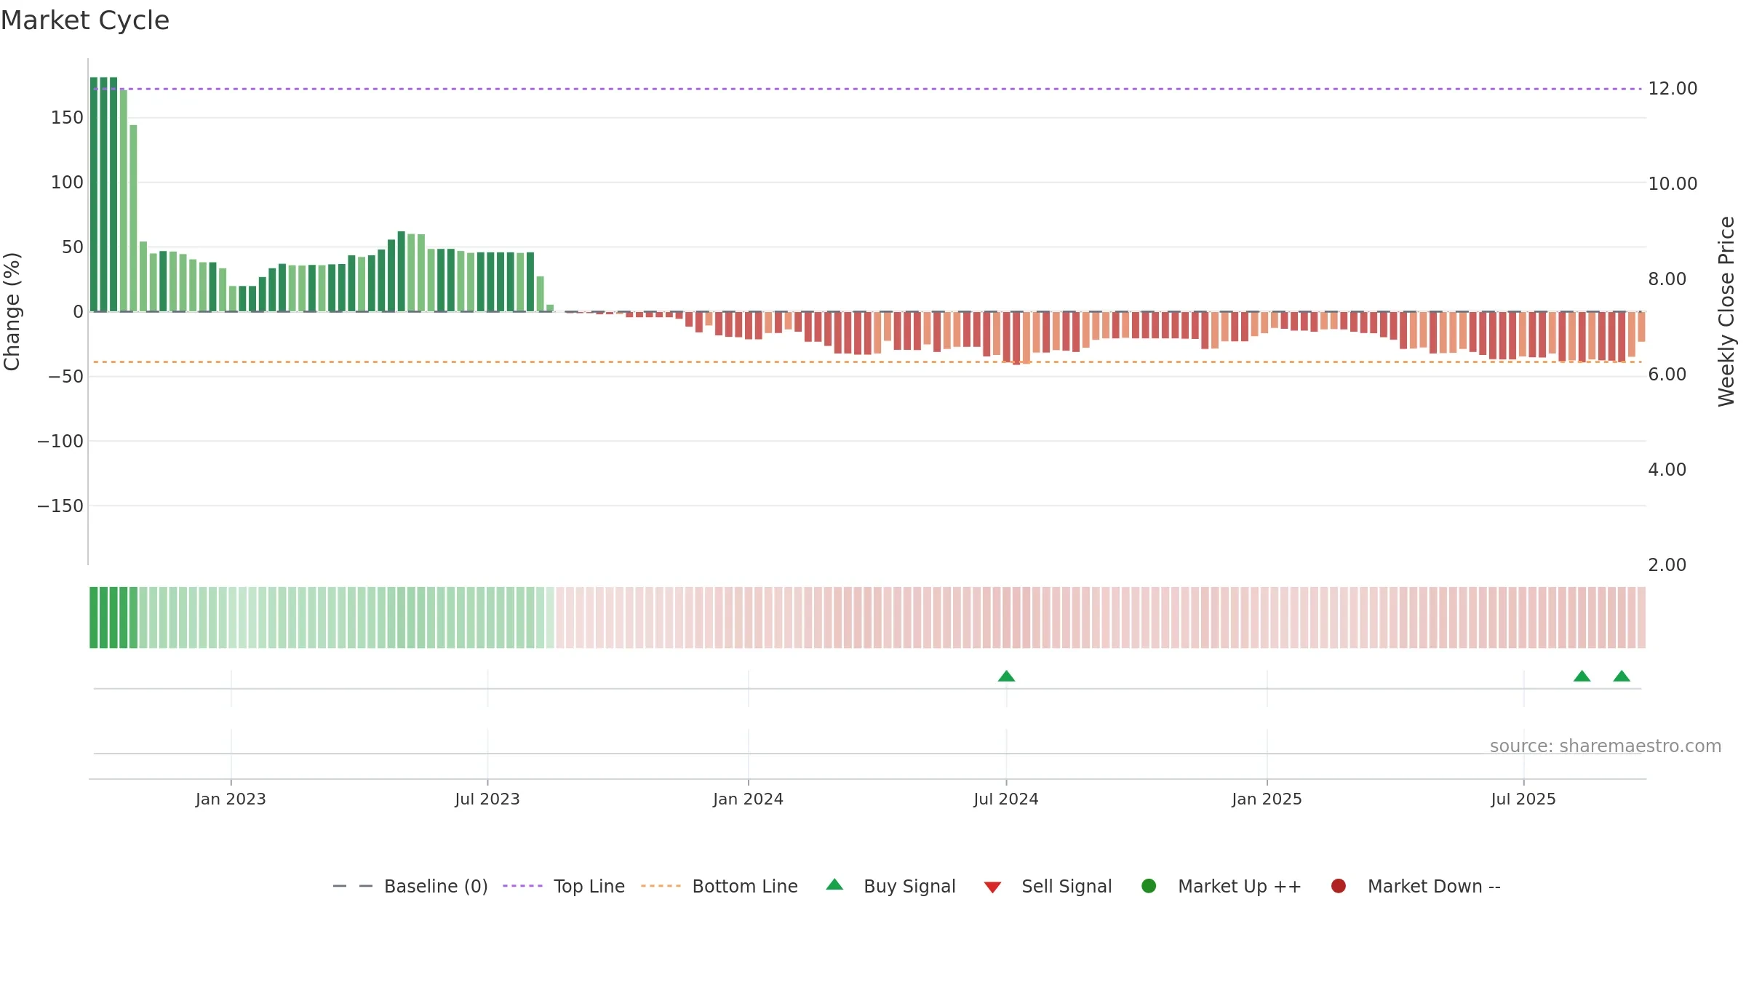Image resolution: width=1746 pixels, height=982 pixels.
Task: Click the red Sell Signal legend triangle icon
Action: coord(993,887)
